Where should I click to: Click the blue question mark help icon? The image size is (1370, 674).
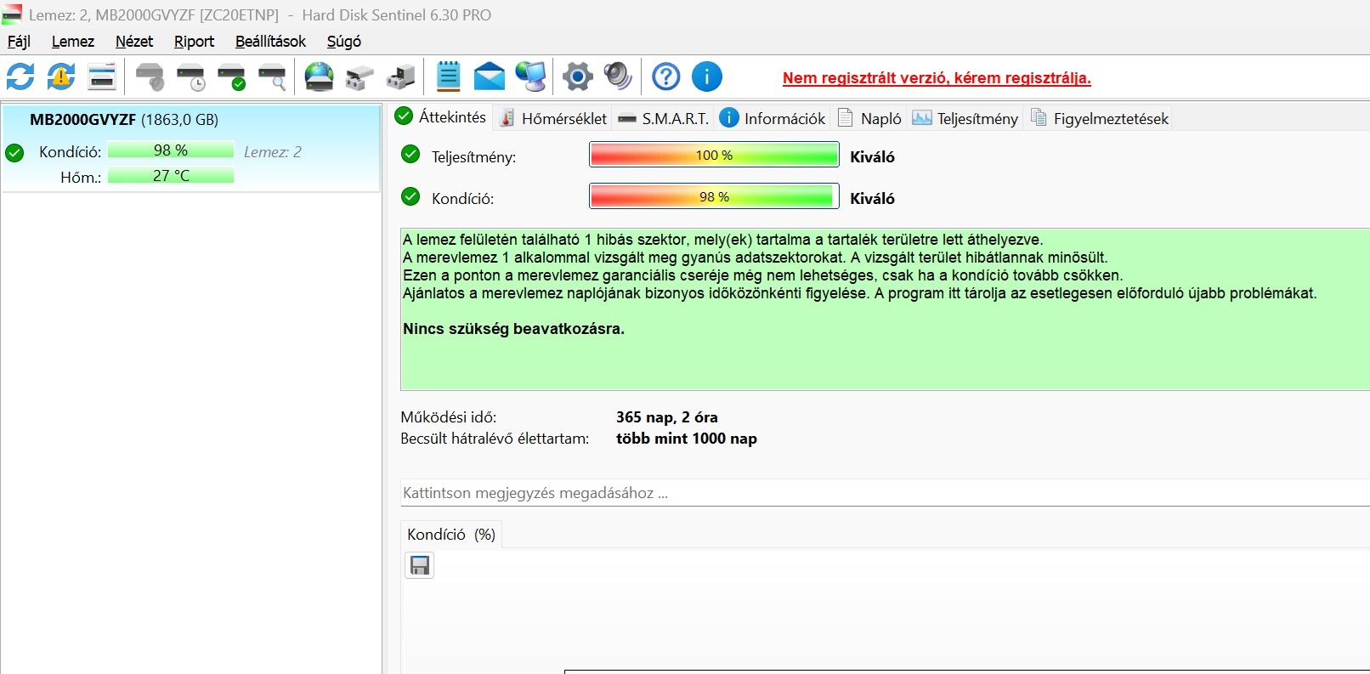665,76
